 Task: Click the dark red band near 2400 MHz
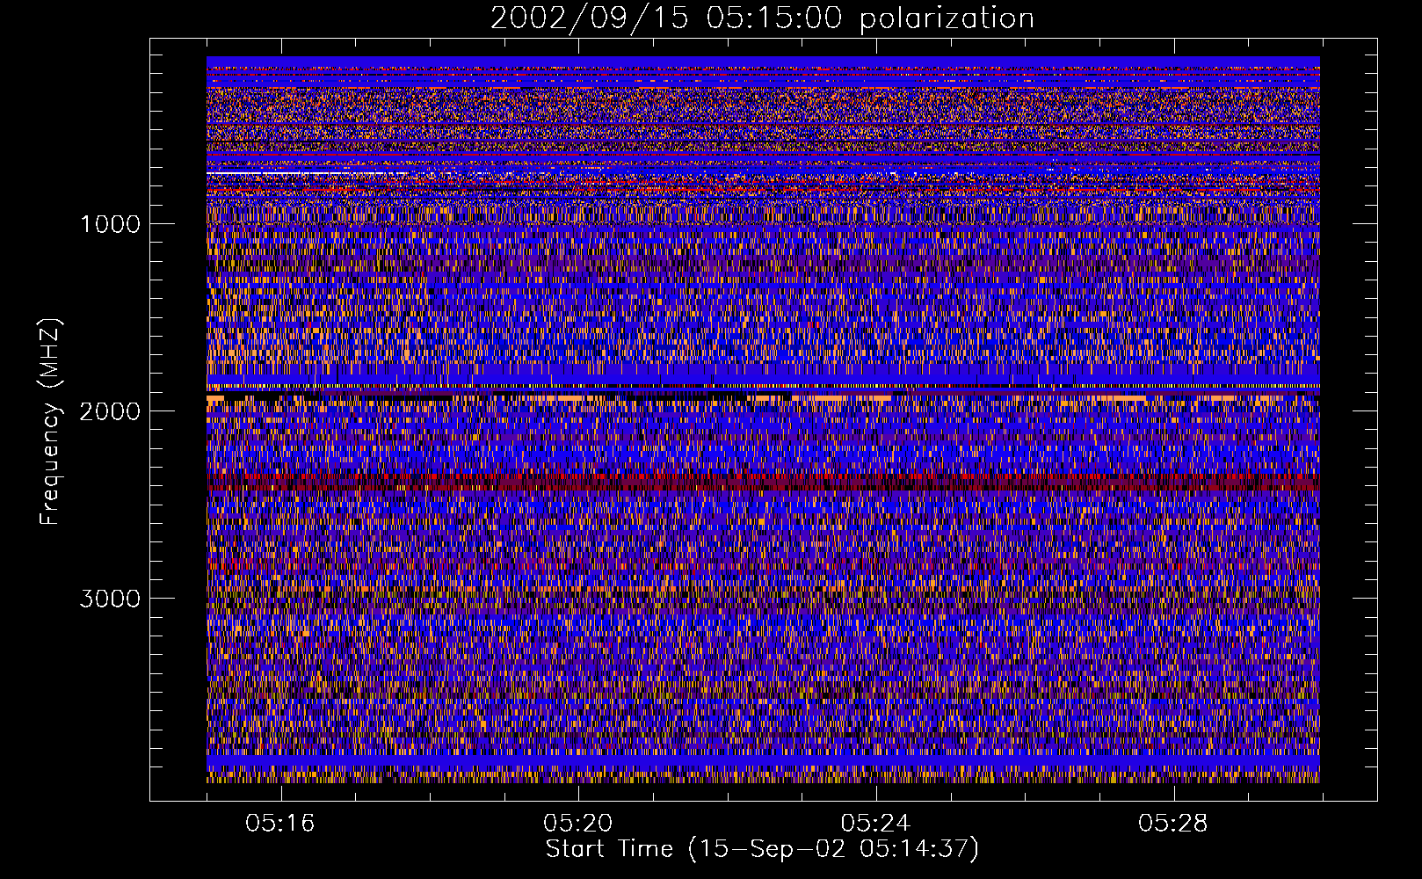click(763, 482)
